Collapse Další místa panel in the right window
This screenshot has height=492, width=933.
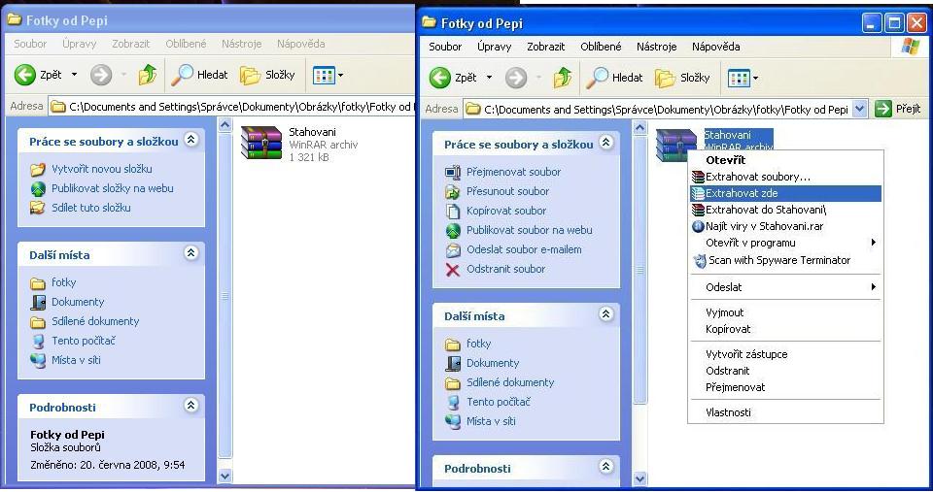(x=606, y=314)
